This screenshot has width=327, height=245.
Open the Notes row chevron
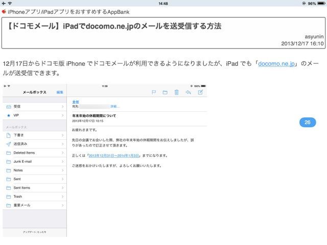tap(62, 170)
